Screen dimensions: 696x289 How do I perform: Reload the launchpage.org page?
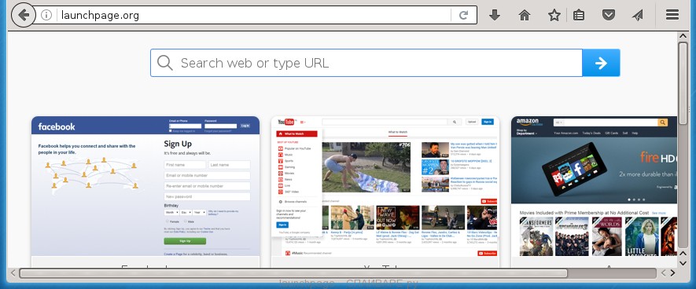[x=463, y=15]
